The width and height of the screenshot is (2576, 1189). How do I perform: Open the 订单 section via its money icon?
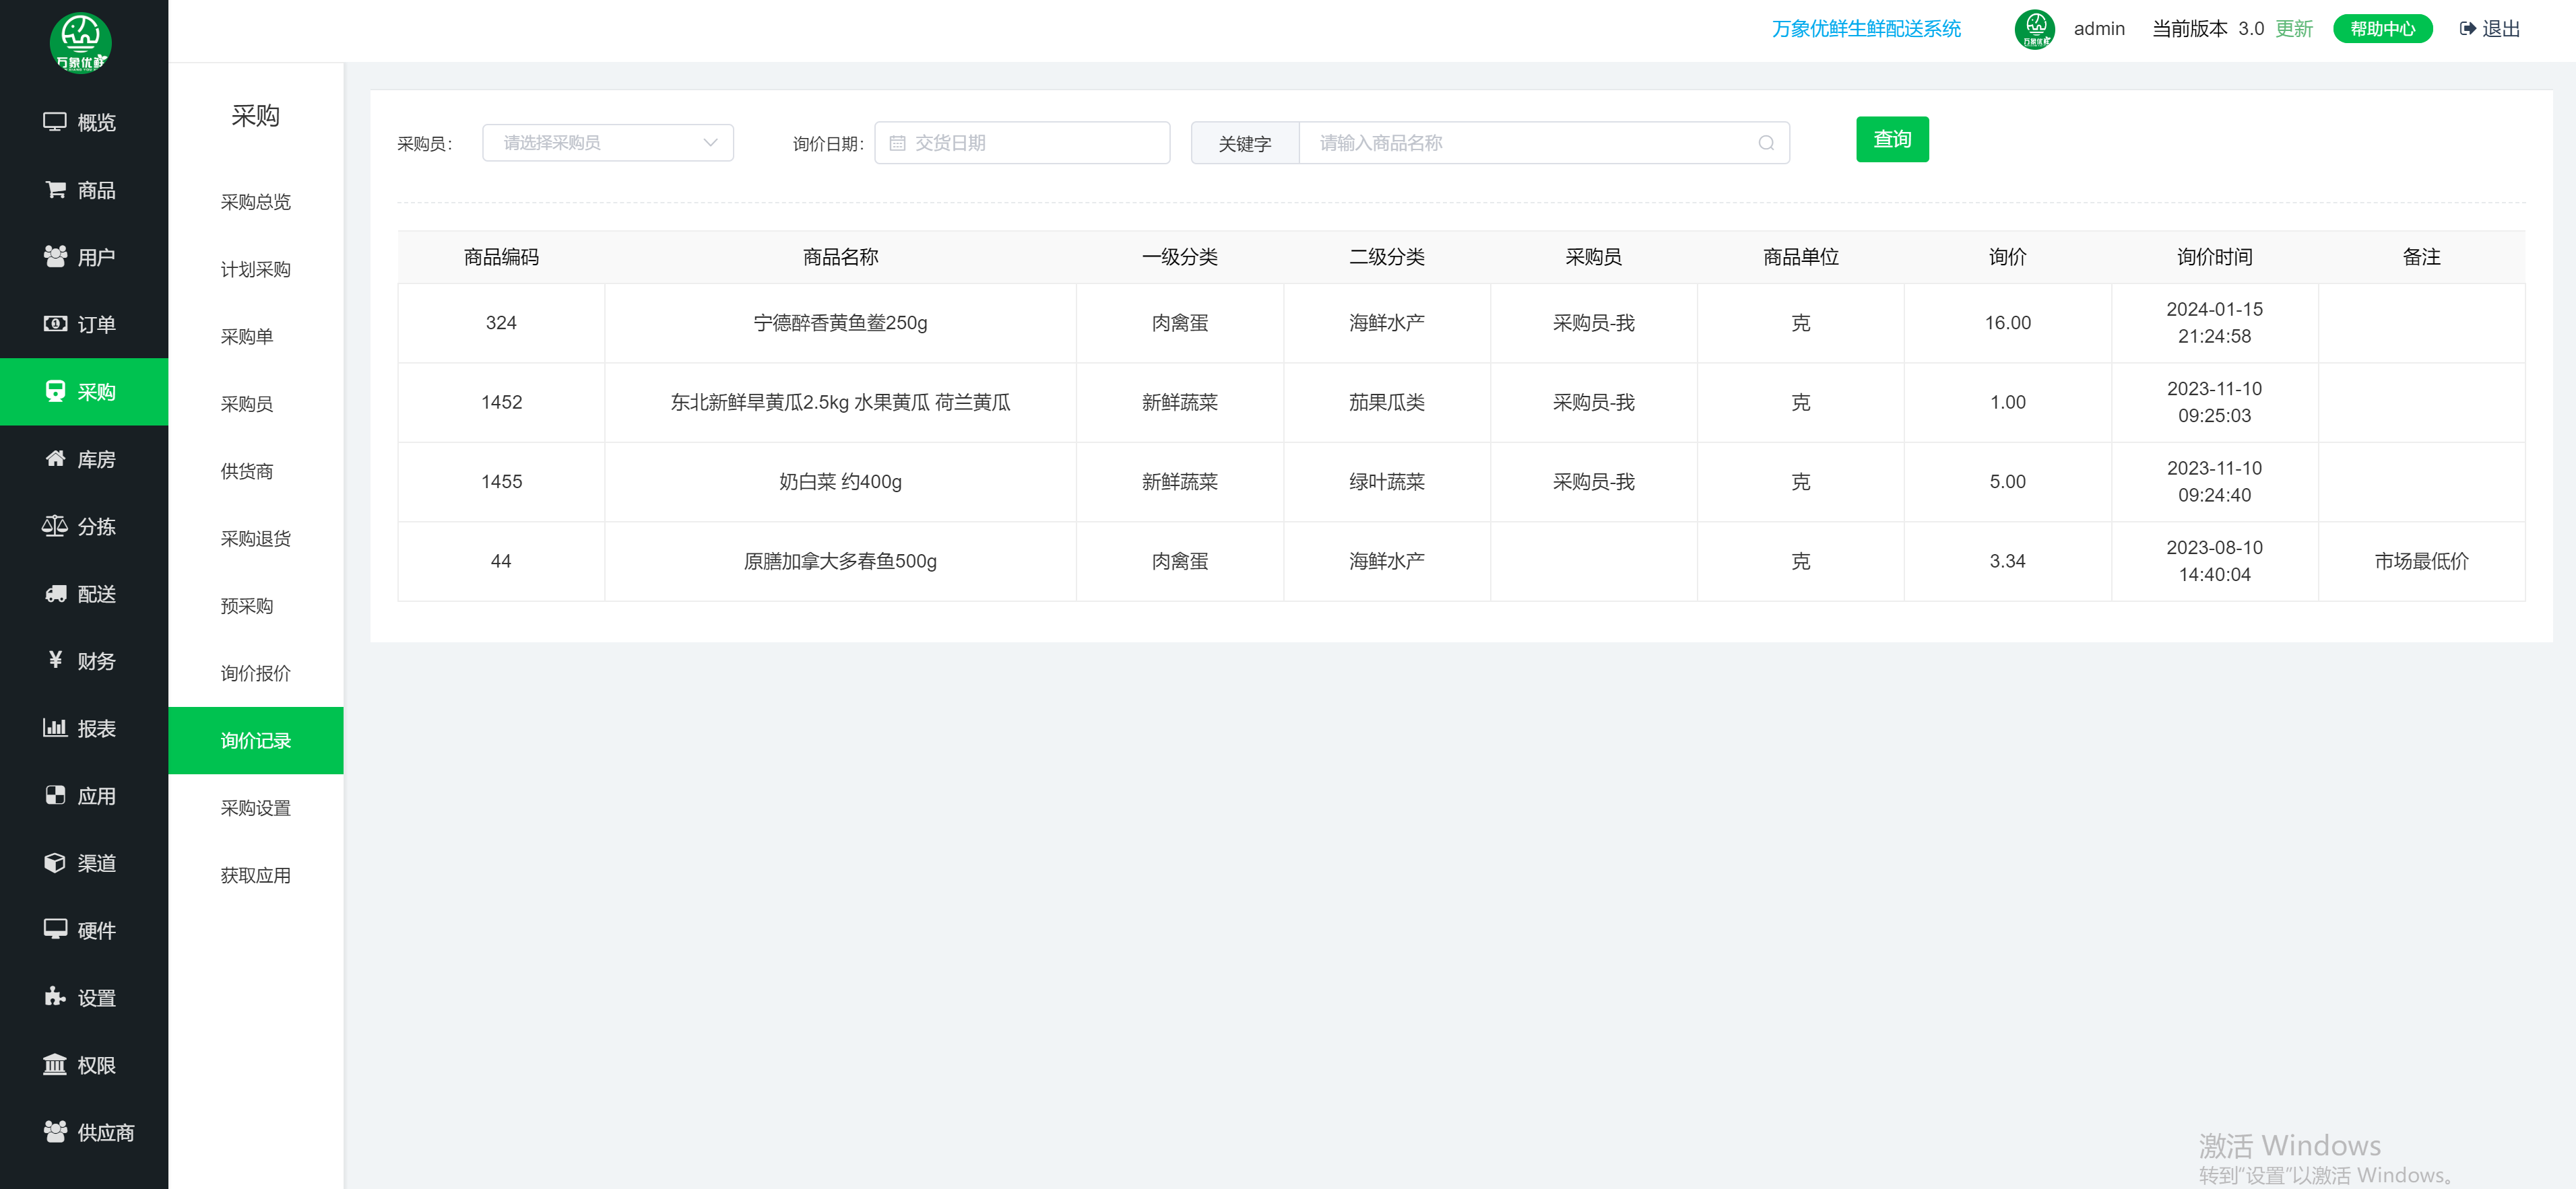(55, 324)
